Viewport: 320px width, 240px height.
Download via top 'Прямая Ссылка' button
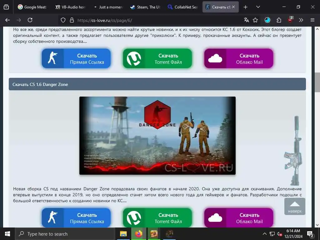click(x=76, y=58)
